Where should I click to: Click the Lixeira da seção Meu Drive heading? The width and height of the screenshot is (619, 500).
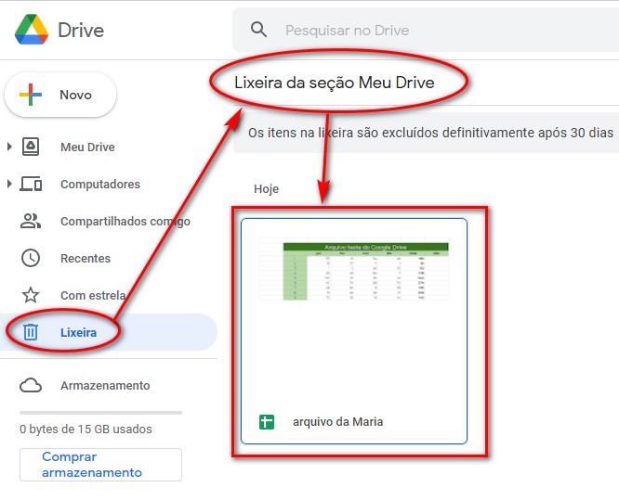pyautogui.click(x=335, y=83)
